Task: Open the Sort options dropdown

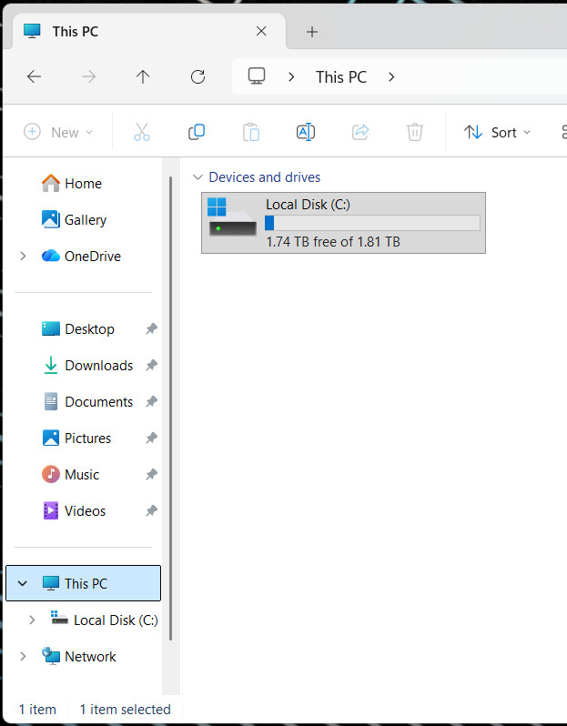Action: (x=498, y=133)
